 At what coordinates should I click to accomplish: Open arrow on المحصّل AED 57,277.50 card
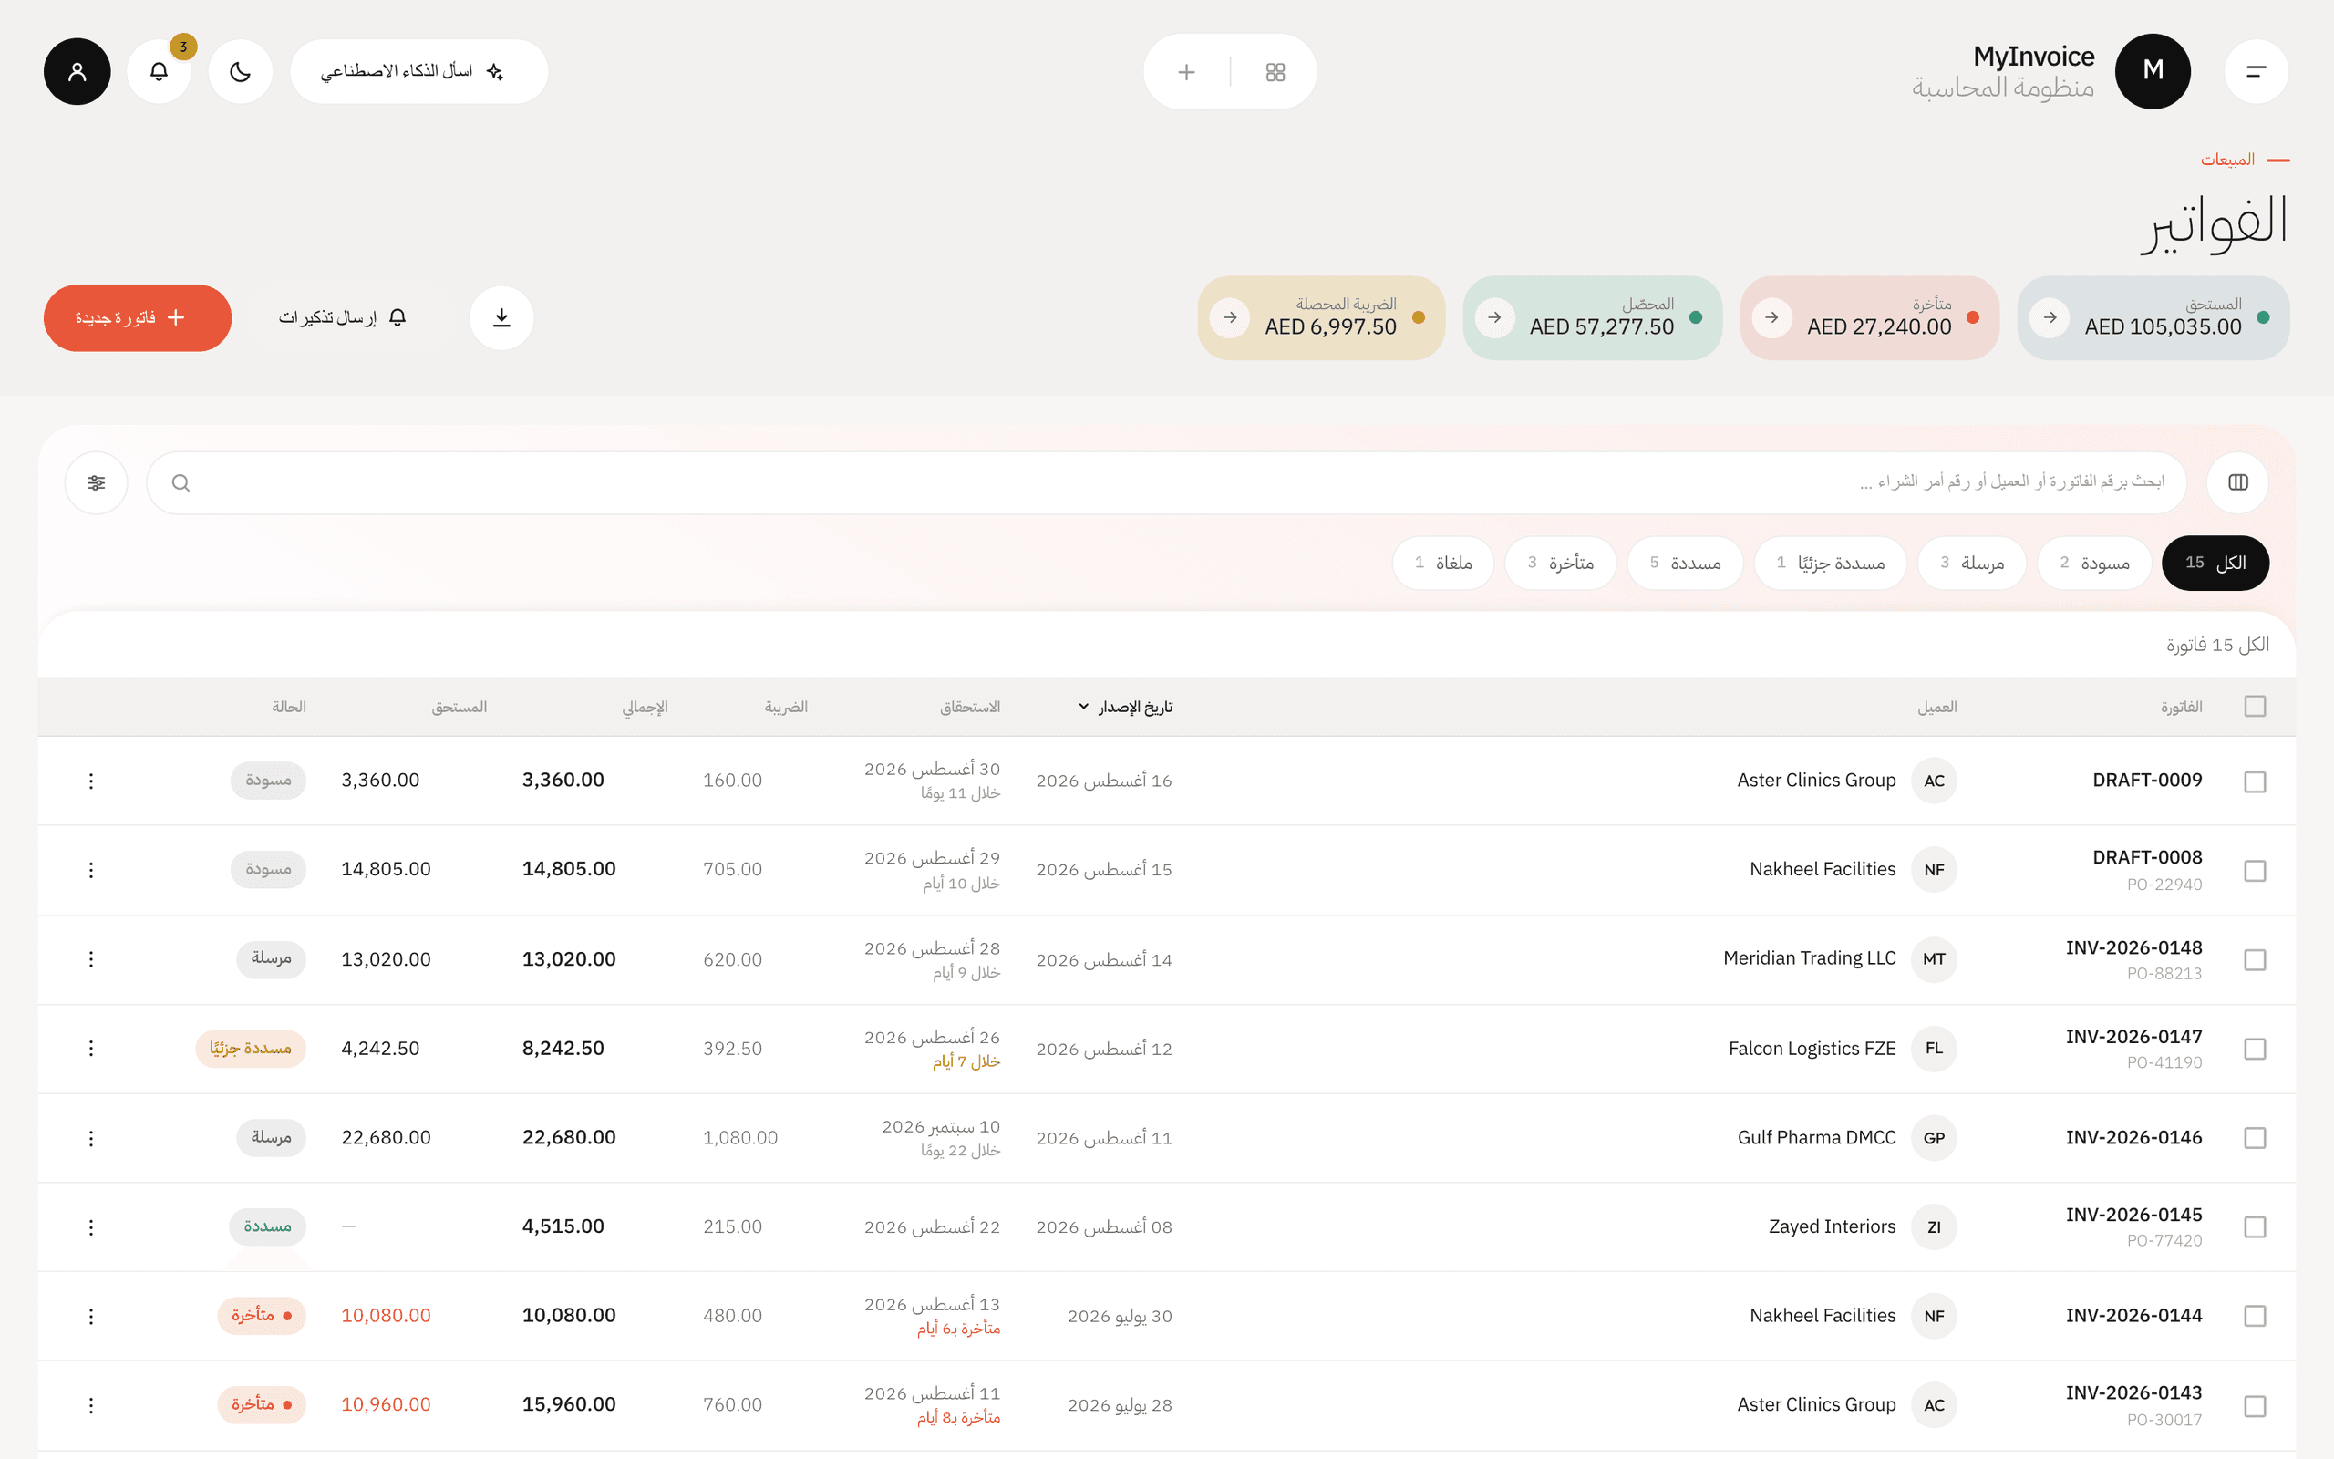point(1494,317)
